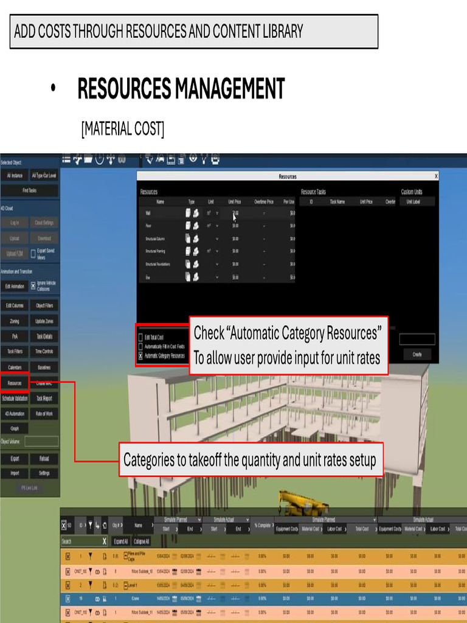Click the labor type icon in Structural Column row
Image resolution: width=467 pixels, height=623 pixels.
pyautogui.click(x=196, y=238)
